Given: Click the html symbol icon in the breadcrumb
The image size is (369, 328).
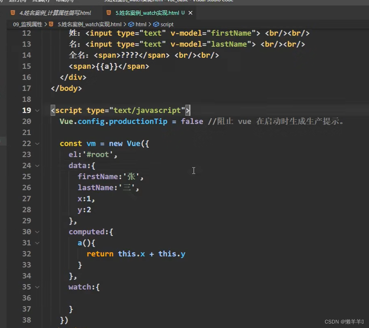Looking at the screenshot, I should (131, 24).
